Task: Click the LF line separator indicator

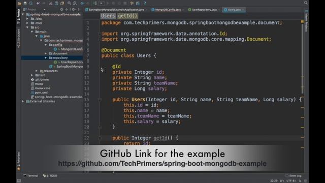Action: pos(282,181)
